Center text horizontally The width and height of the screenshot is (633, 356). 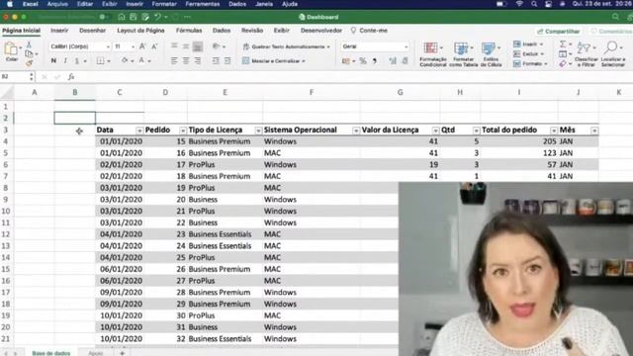pos(186,61)
